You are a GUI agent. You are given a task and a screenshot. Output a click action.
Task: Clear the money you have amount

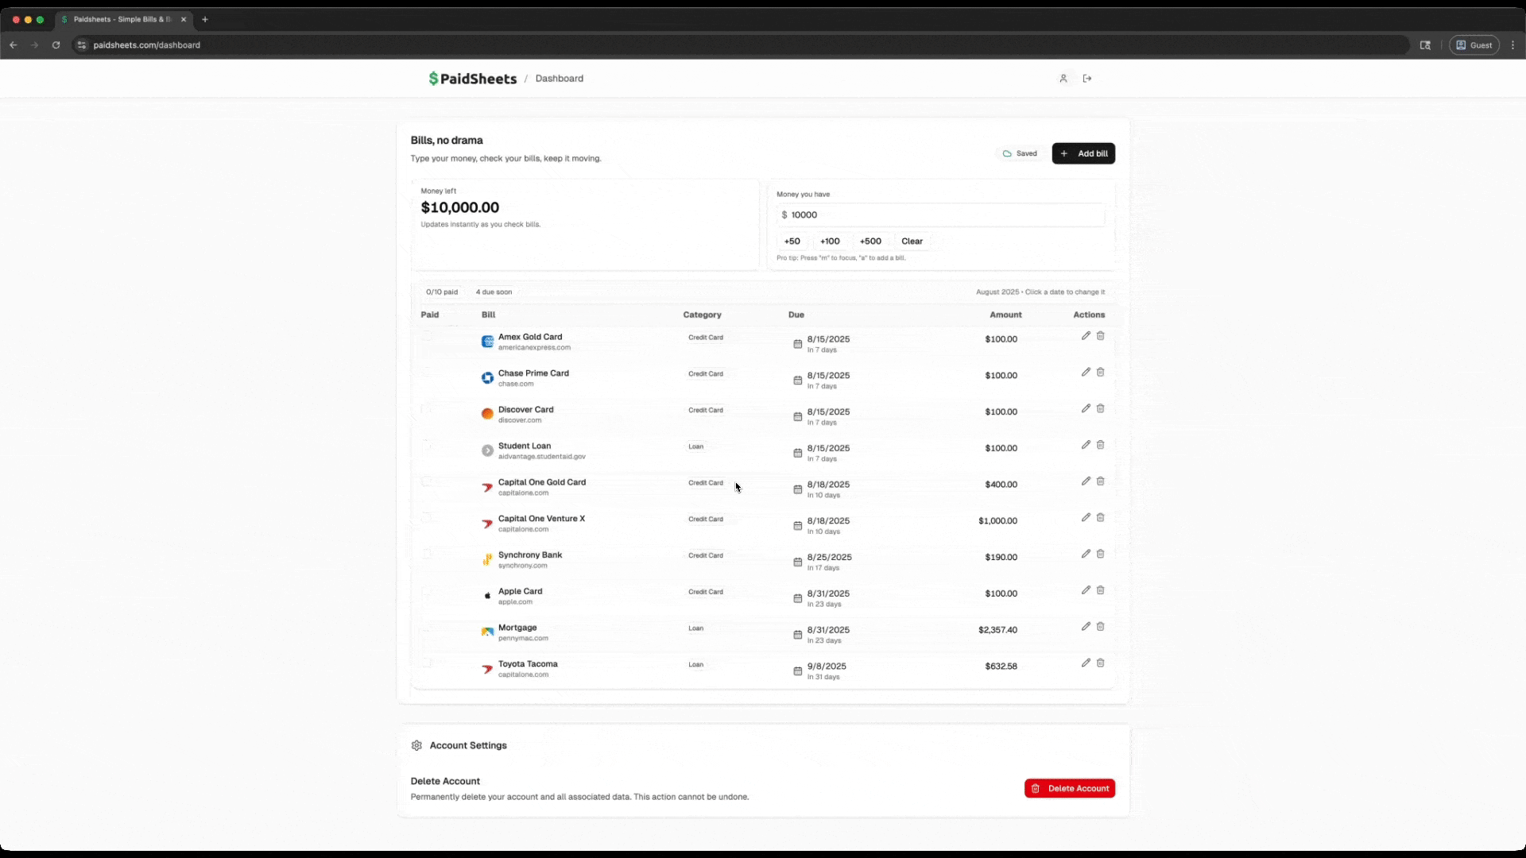[x=912, y=242]
